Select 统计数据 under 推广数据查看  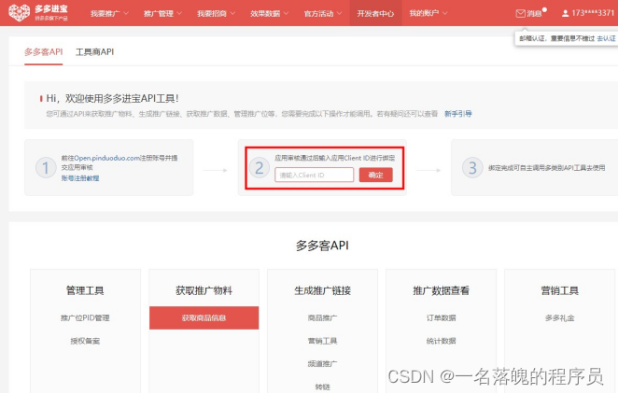pos(441,341)
